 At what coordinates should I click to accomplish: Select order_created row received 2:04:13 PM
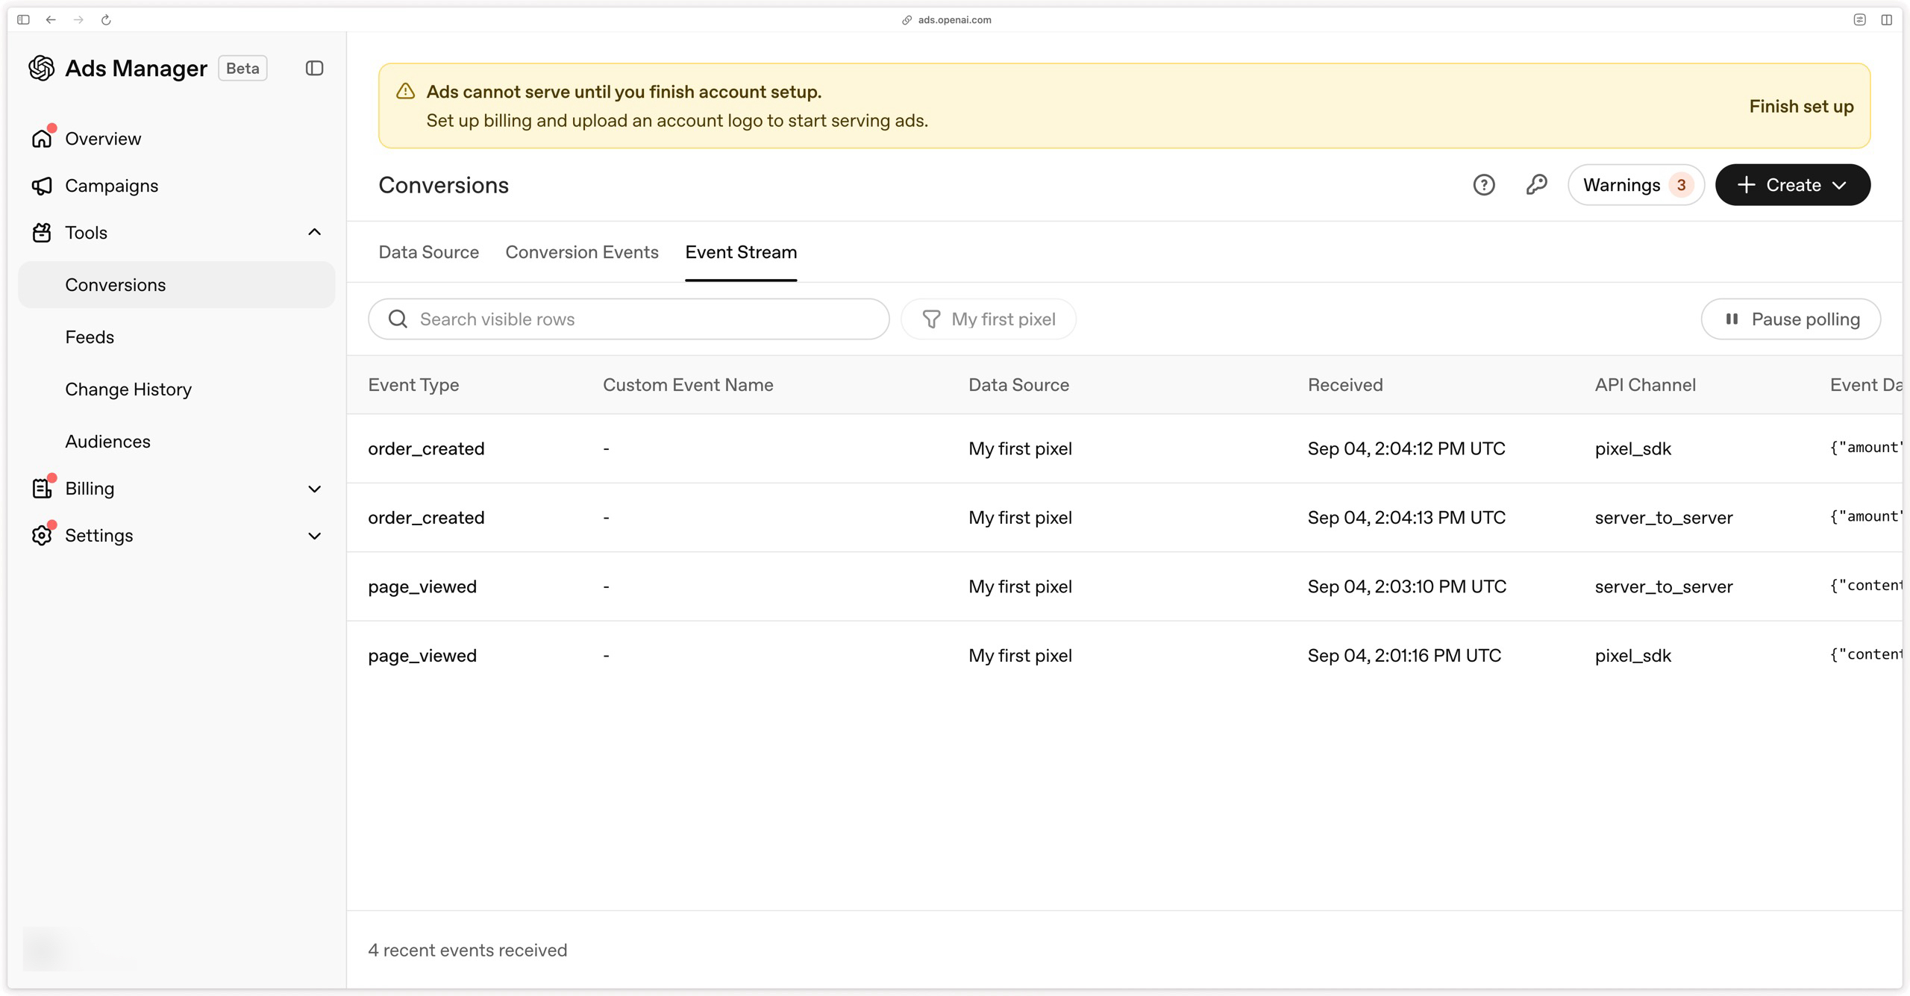tap(1124, 518)
